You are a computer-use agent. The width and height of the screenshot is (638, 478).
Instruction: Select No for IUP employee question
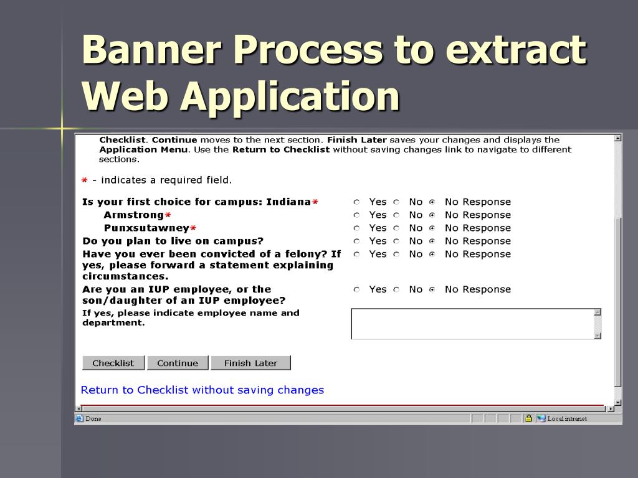[396, 289]
